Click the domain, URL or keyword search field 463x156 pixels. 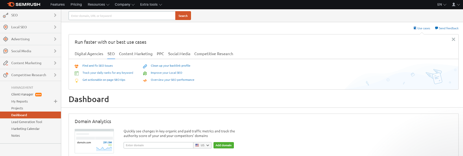coord(122,16)
